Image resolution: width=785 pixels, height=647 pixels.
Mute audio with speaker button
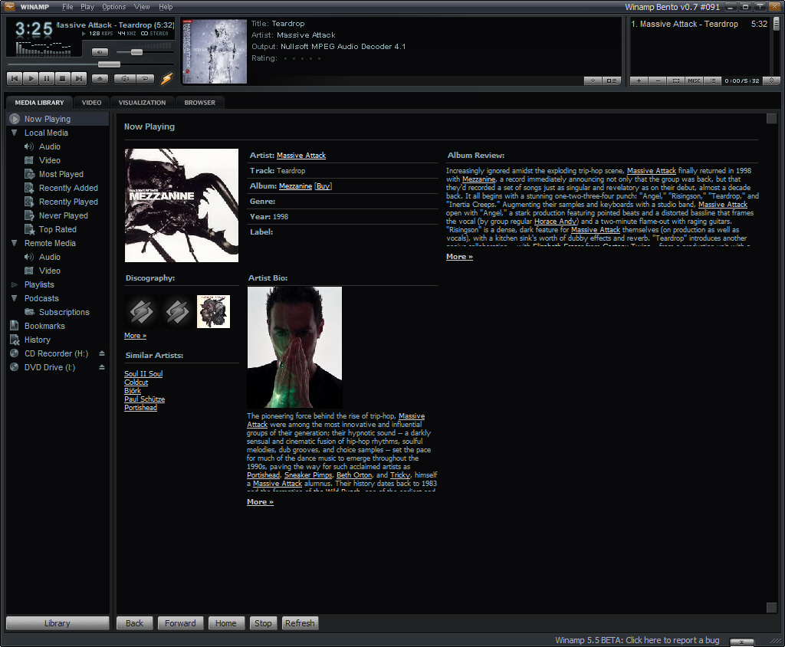(x=100, y=52)
